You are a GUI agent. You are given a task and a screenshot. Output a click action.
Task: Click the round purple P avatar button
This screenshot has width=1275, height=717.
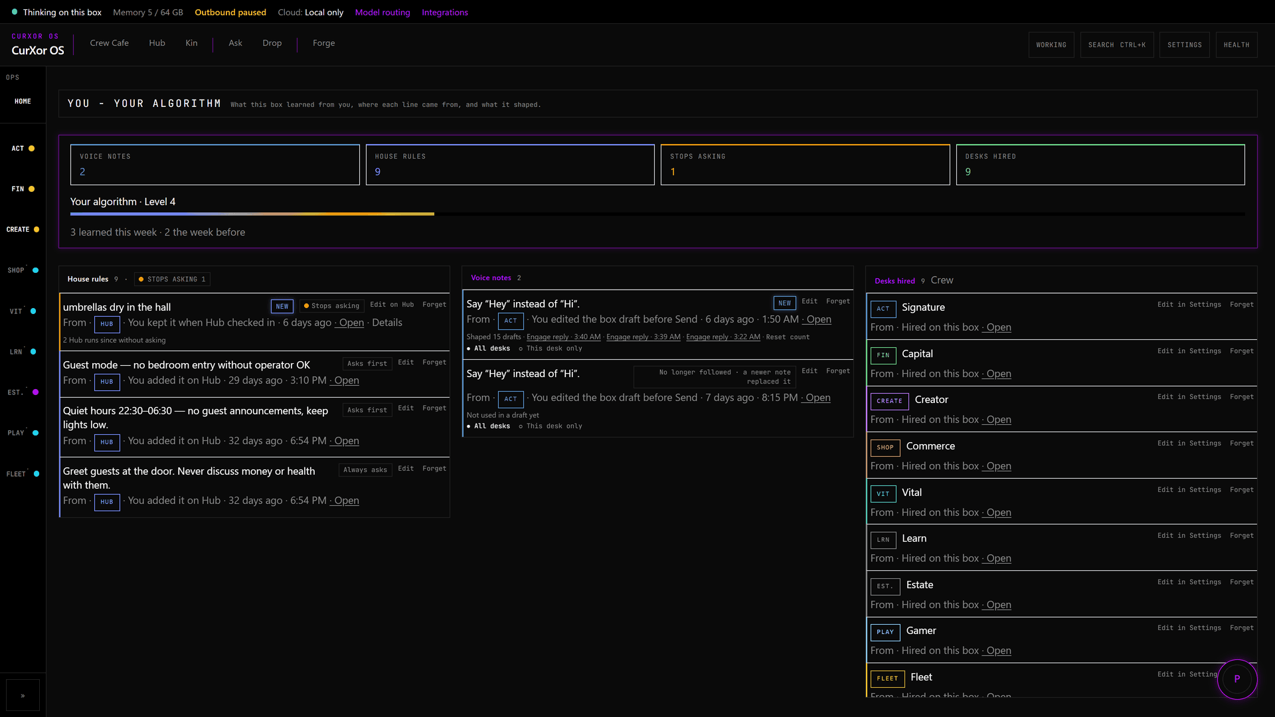click(1236, 678)
